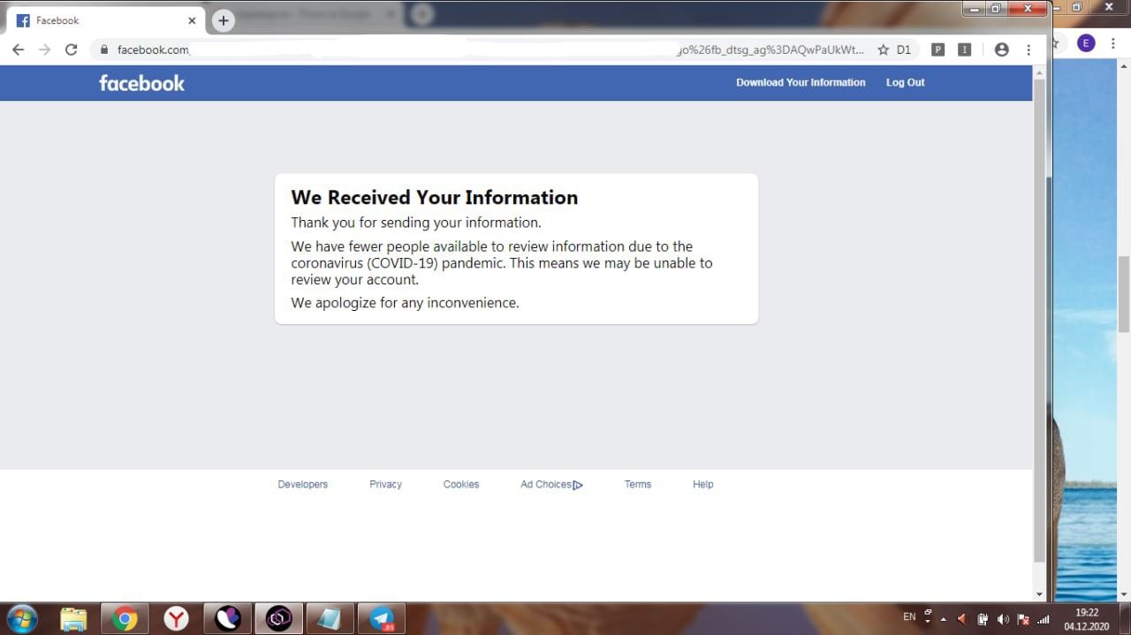Viewport: 1131px width, 635px height.
Task: Click 'We apologize for any inconvenience' text
Action: point(405,303)
